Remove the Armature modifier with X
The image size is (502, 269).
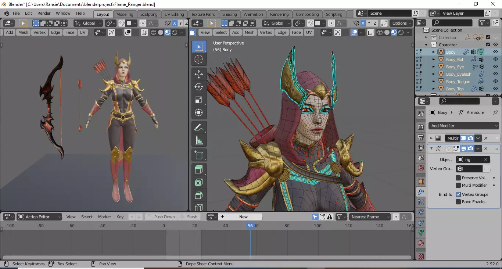tap(486, 148)
